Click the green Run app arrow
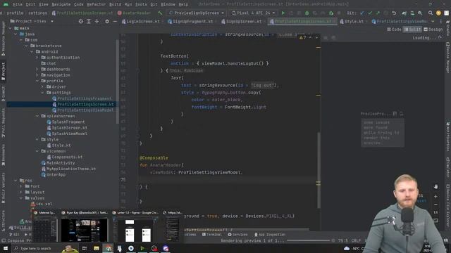The width and height of the screenshot is (451, 253). [x=283, y=13]
